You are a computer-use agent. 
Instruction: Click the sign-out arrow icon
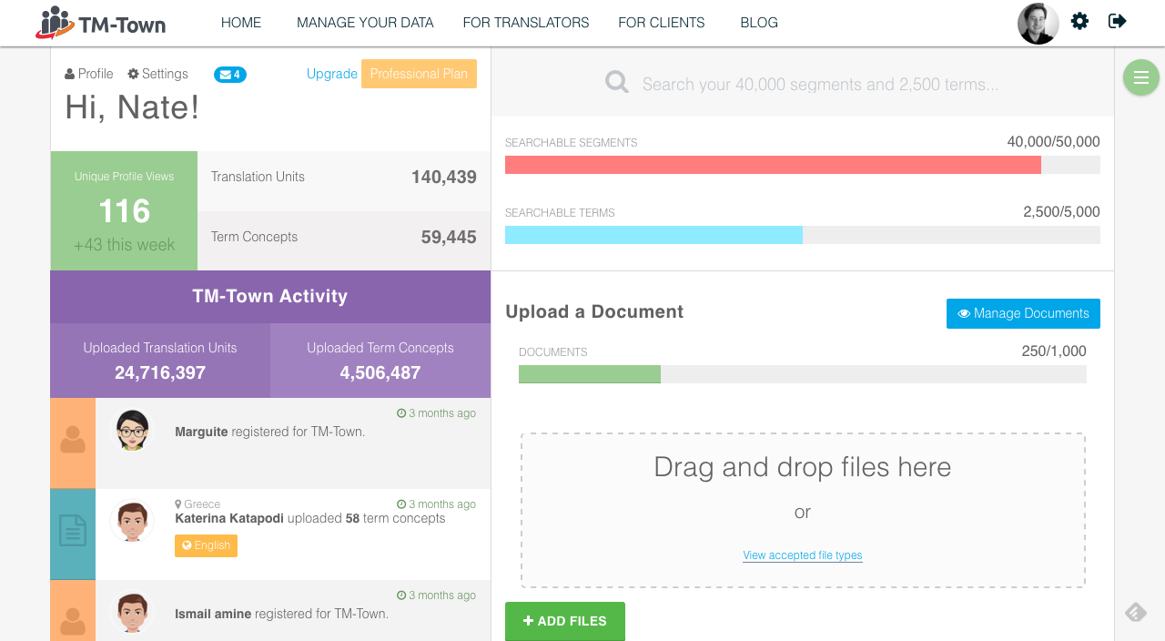coord(1118,21)
